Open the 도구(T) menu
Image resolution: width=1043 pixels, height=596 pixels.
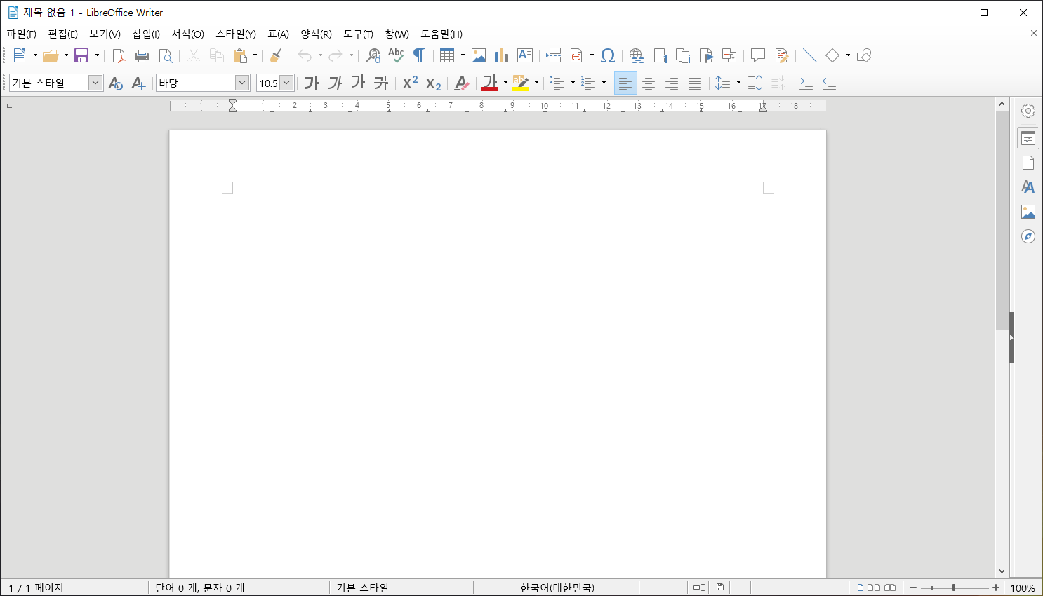(358, 34)
